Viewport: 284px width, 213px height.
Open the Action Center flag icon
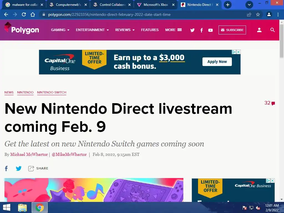click(245, 208)
